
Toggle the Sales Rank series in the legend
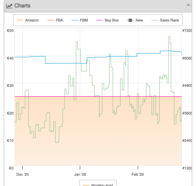[165, 20]
